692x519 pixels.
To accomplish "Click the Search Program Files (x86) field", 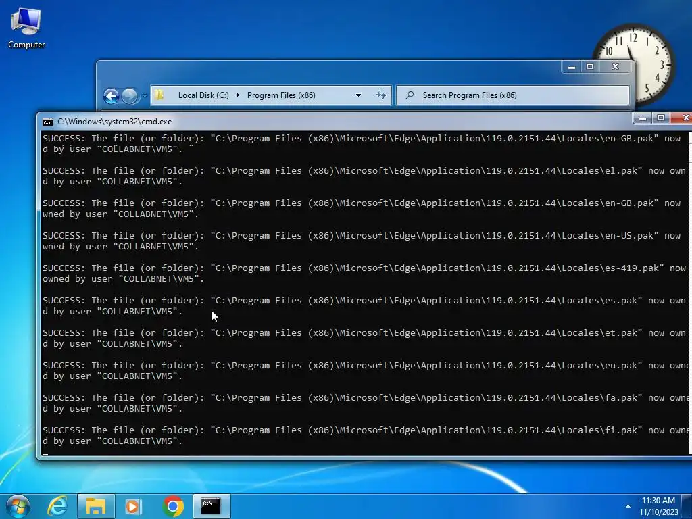I will coord(513,95).
